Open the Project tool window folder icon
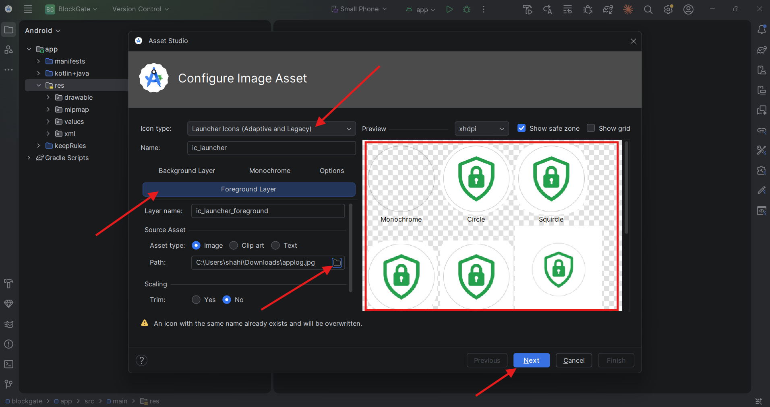 [x=8, y=30]
